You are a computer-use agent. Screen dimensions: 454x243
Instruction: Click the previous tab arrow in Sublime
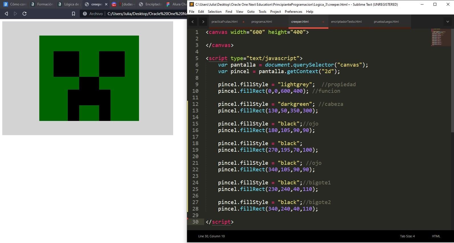tap(193, 22)
